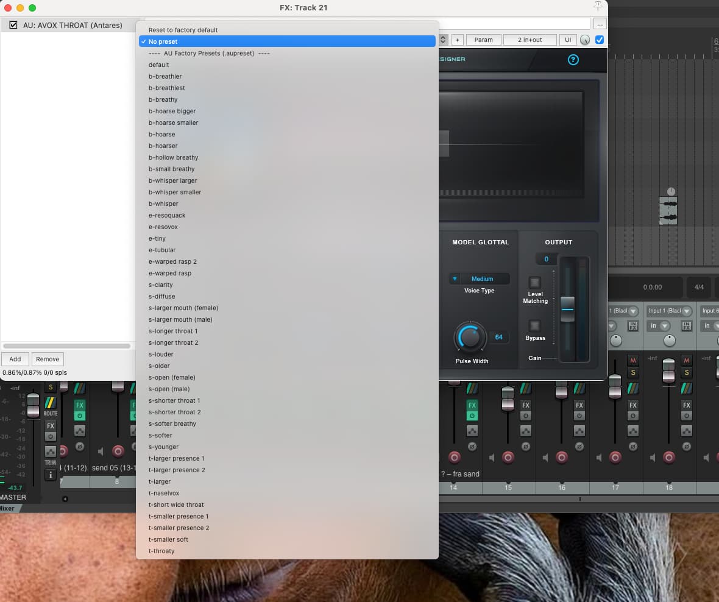Image resolution: width=719 pixels, height=602 pixels.
Task: Open Input 1 dropdown on track 18
Action: (x=670, y=311)
